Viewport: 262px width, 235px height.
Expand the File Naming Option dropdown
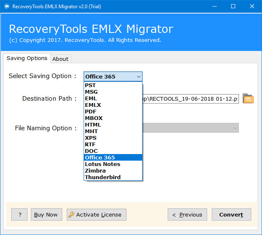(235, 128)
